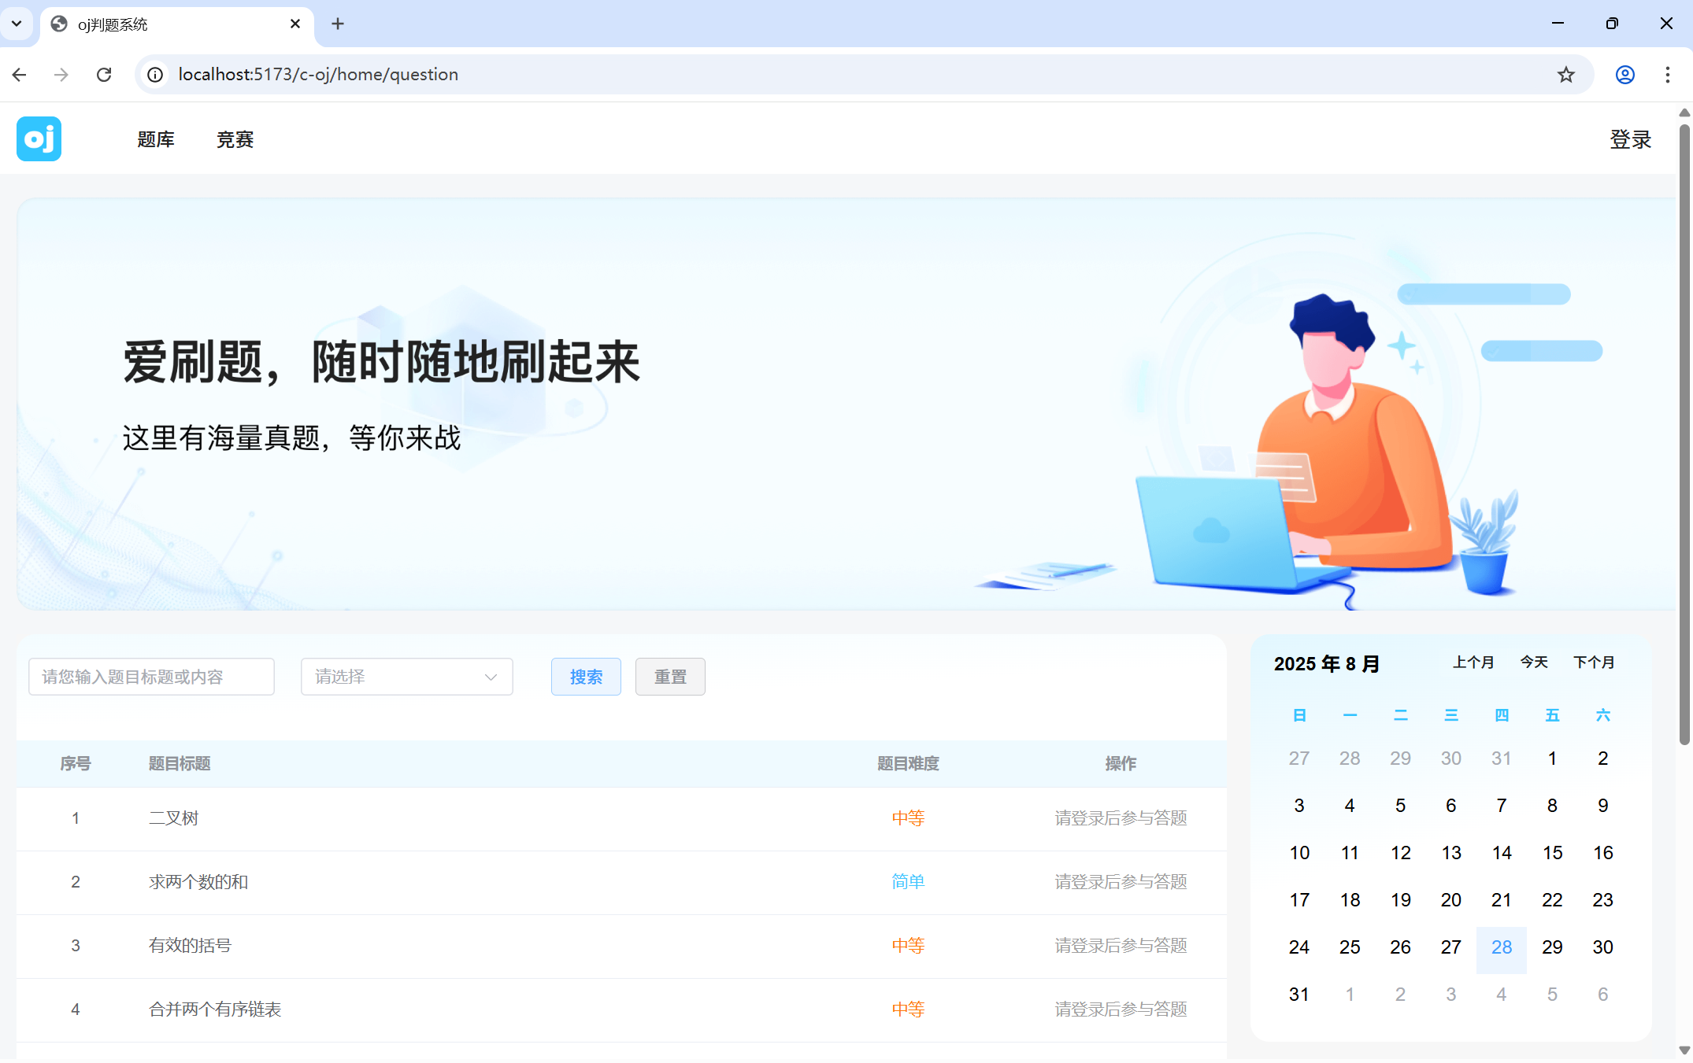Screen dimensions: 1693x1063
Task: Reload the page
Action: [104, 75]
